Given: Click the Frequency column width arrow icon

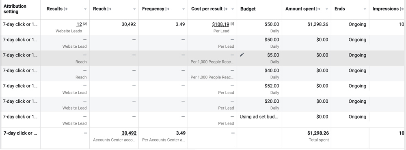Looking at the screenshot, I should coord(168,9).
